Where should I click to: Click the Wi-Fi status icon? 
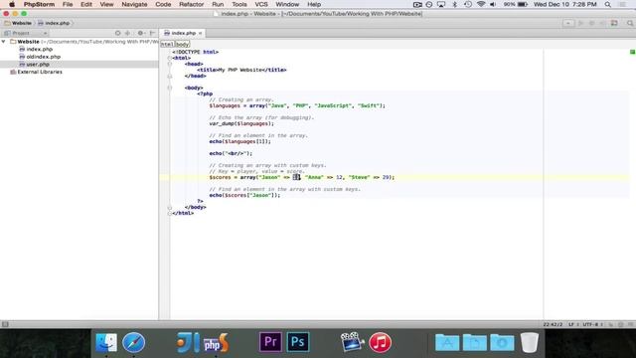[481, 4]
